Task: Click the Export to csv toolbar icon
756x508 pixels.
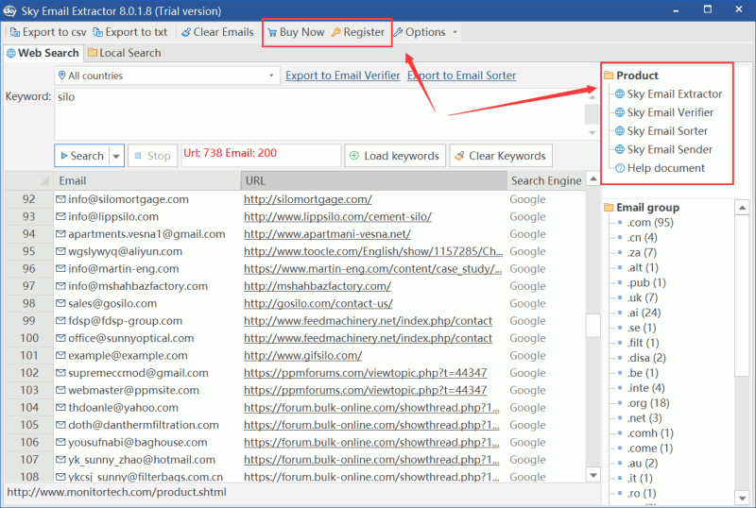Action: coord(14,32)
